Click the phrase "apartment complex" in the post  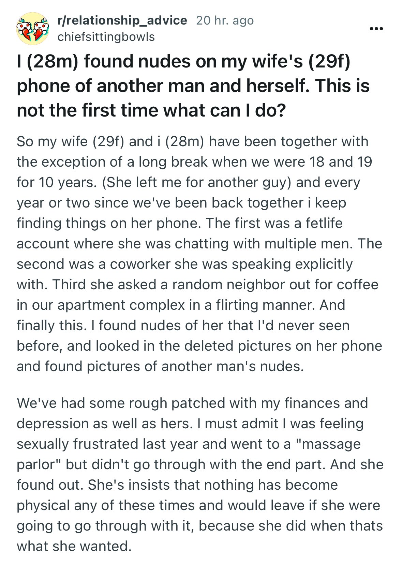[121, 305]
